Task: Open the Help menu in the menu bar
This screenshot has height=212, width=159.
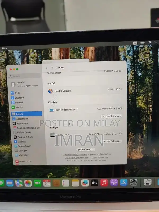Action: 4,48
